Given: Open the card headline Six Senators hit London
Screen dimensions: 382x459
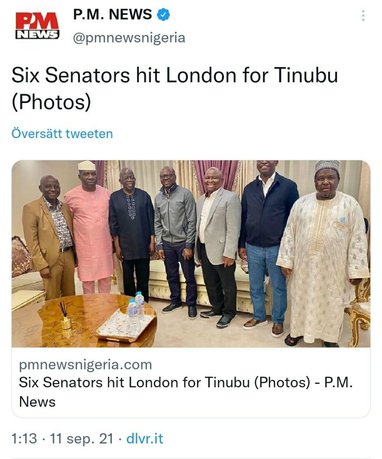Looking at the screenshot, I should coord(185,392).
